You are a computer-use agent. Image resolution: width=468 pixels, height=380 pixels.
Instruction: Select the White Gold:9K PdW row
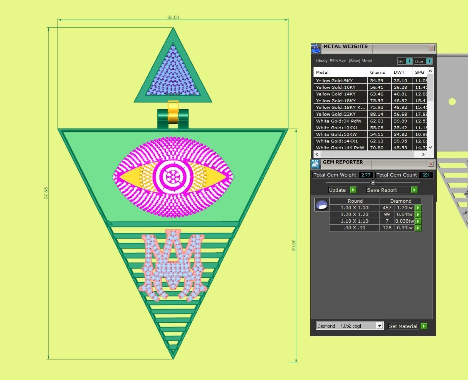click(370, 121)
